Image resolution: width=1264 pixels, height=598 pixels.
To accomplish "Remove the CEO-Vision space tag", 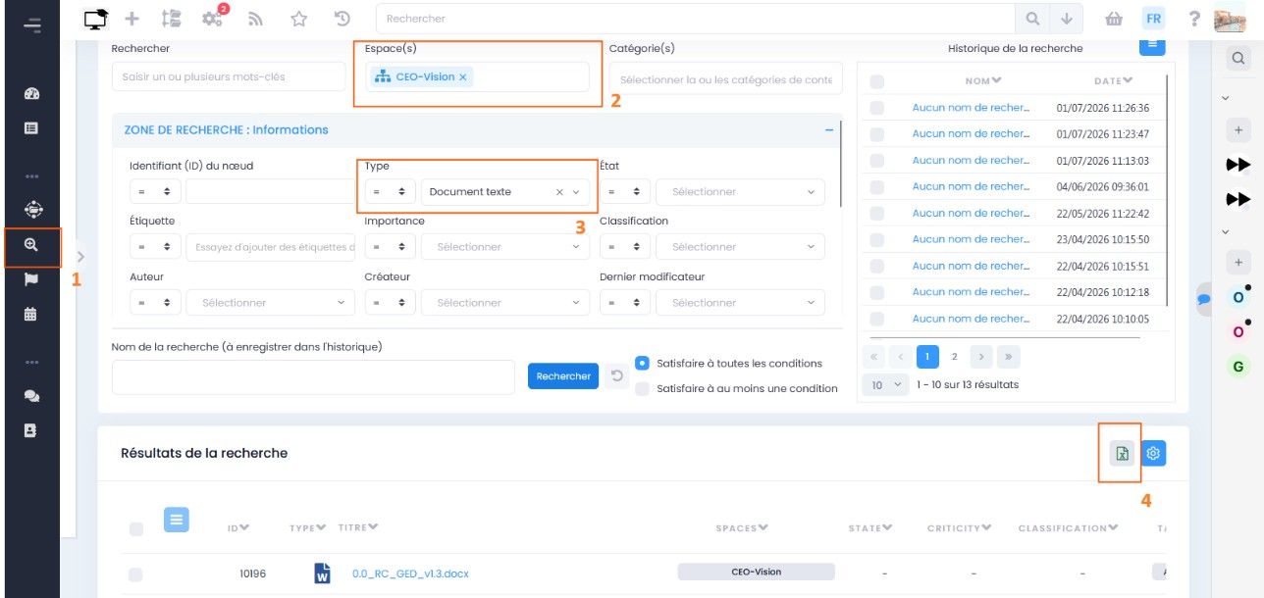I will [463, 76].
